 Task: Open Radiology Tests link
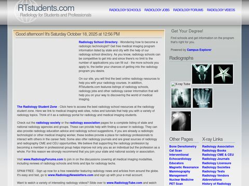(x=213, y=172)
